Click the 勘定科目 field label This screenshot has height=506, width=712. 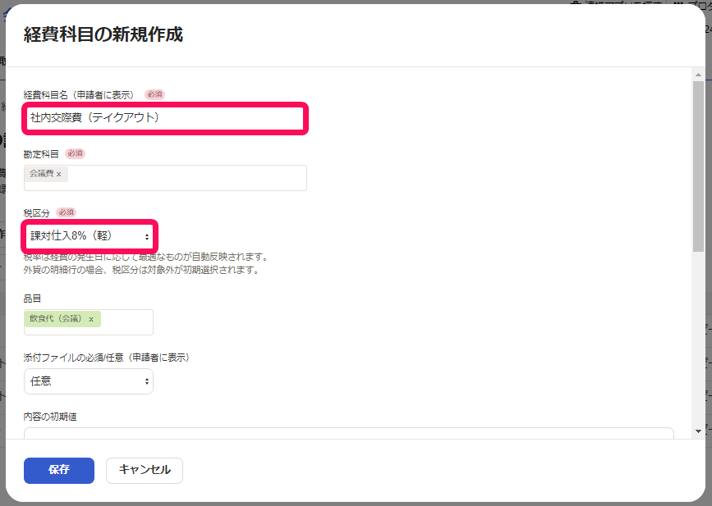pos(41,154)
